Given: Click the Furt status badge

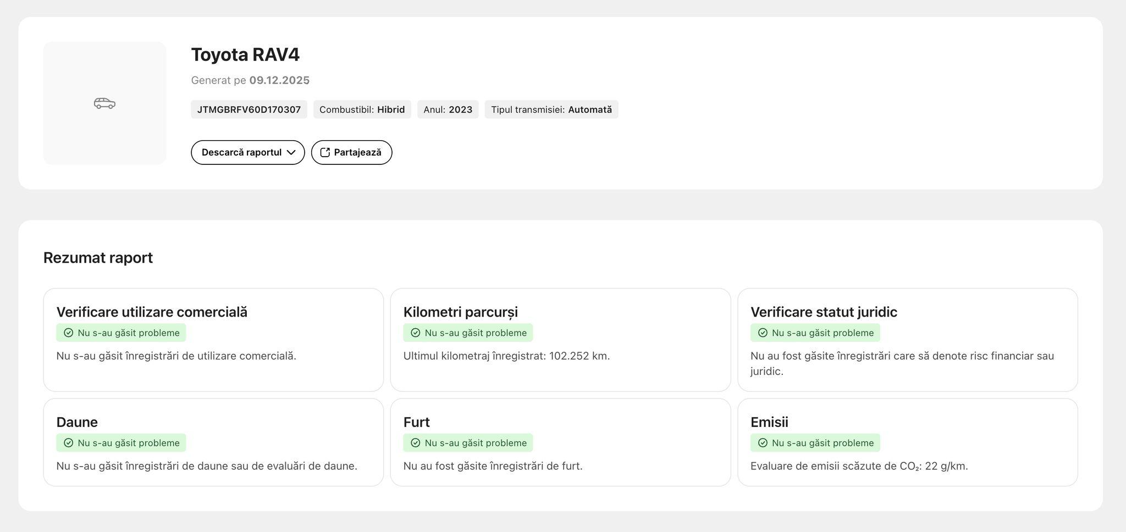Looking at the screenshot, I should (x=468, y=443).
